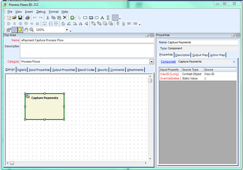Switch to the Output Map tab
This screenshot has height=170, width=243.
pyautogui.click(x=200, y=55)
